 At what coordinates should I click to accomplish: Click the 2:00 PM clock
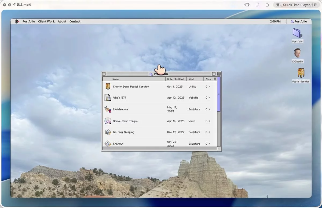(275, 21)
